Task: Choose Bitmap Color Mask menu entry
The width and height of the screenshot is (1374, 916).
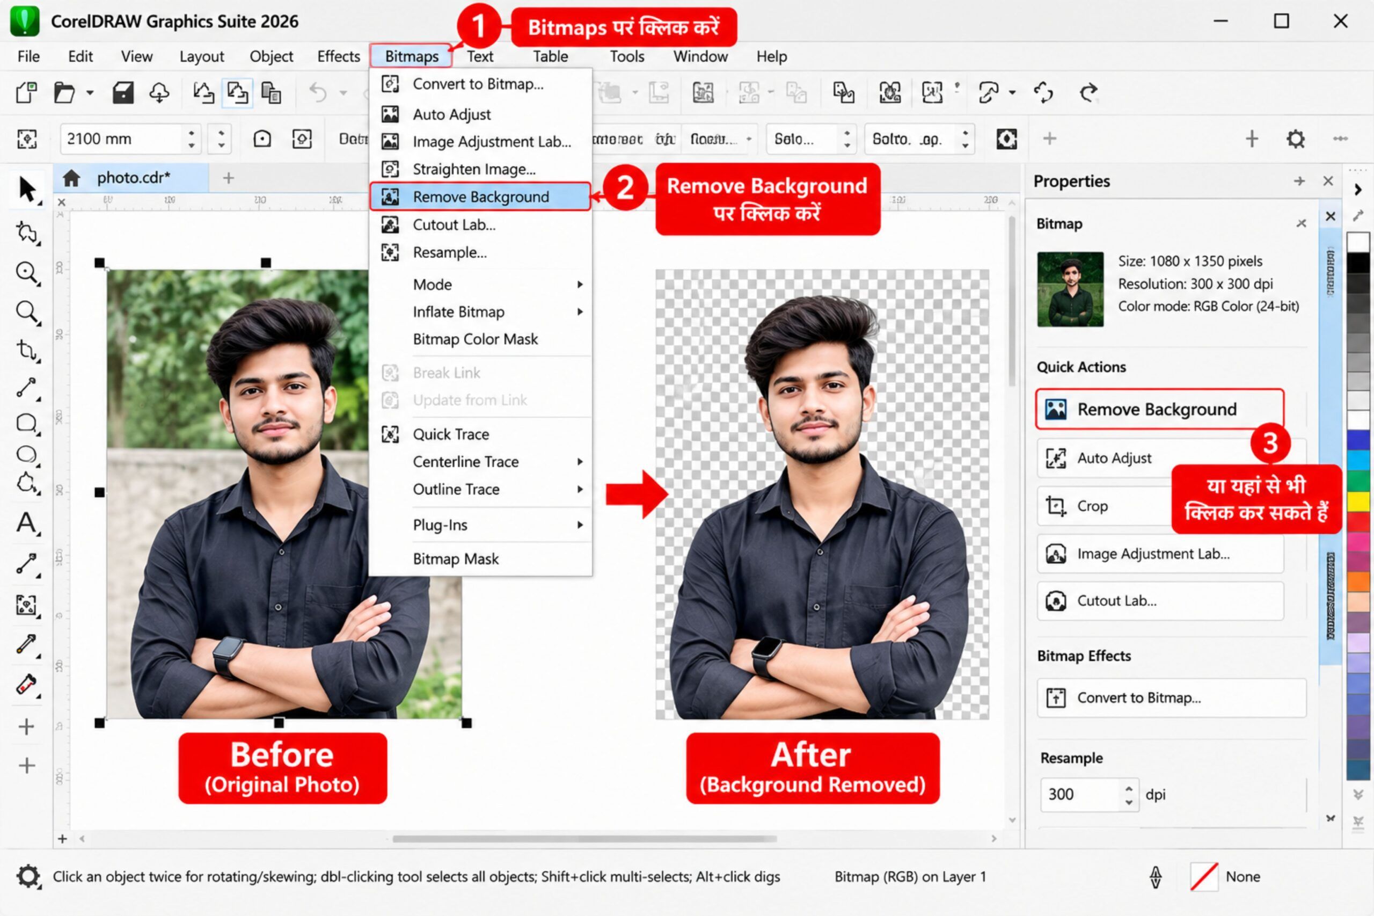Action: coord(480,339)
